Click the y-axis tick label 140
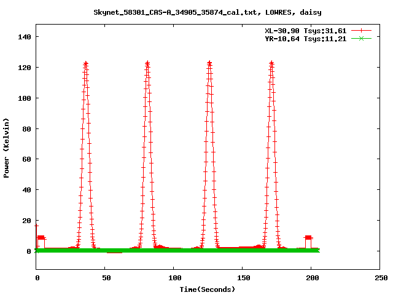This screenshot has width=393, height=295. (25, 37)
